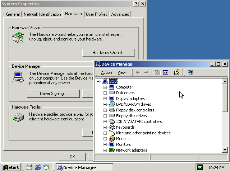Click the Show Desktop quick launch icon
Screen dimensions: 230x172
pos(29,167)
